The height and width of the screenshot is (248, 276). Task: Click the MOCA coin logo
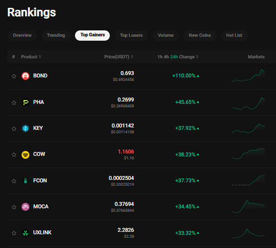coord(25,207)
